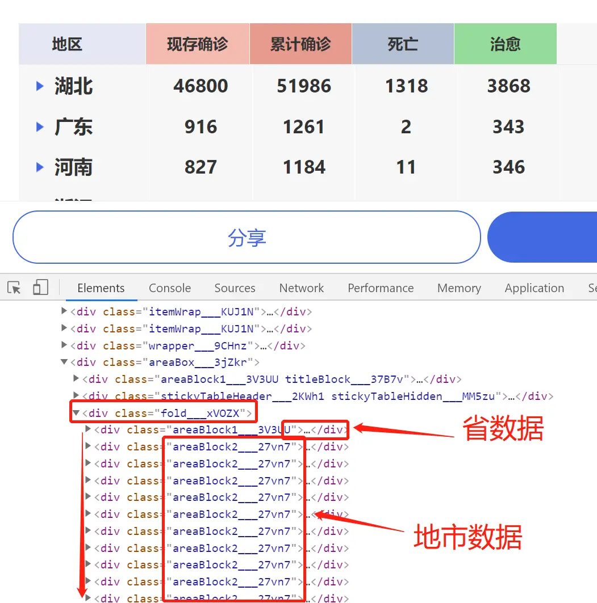
Task: Click the 广东 province name
Action: pyautogui.click(x=73, y=126)
